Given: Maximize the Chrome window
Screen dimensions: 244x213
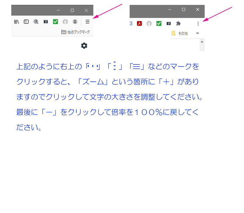Looking at the screenshot, I should coord(184,9).
